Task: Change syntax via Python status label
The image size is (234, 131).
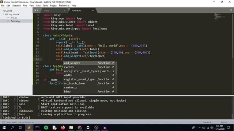Action: 224,122
